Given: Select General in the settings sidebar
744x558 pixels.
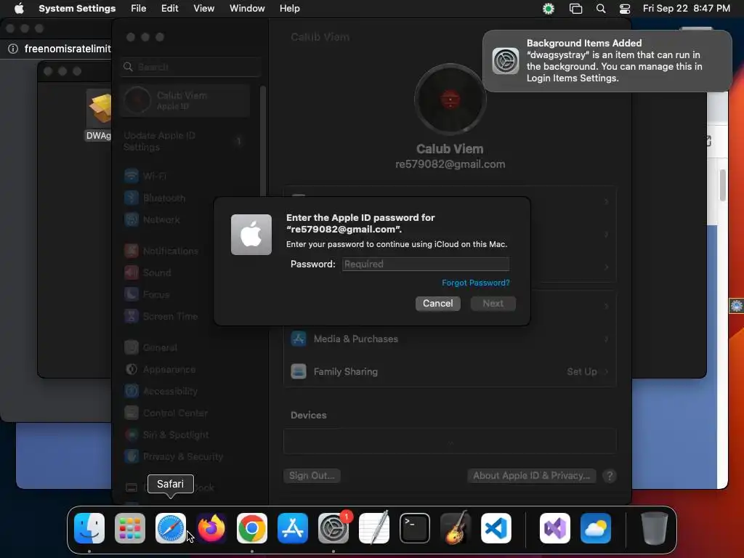Looking at the screenshot, I should (x=185, y=348).
